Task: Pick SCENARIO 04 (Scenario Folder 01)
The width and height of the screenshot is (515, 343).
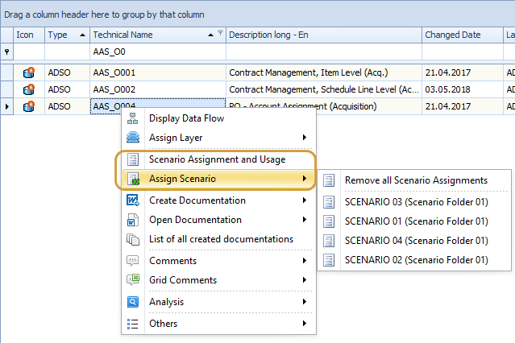Action: pos(415,240)
